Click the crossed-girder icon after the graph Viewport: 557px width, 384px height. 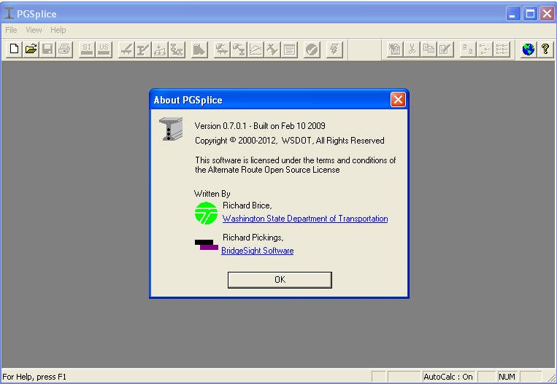point(272,49)
